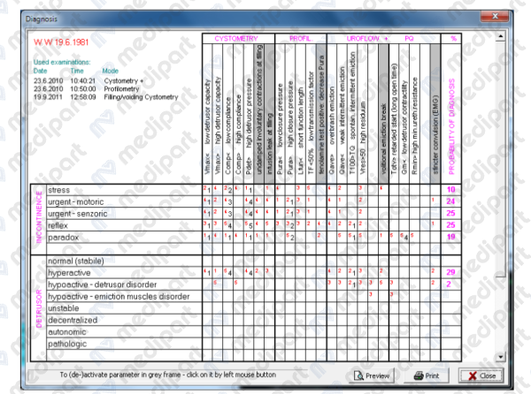Image resolution: width=531 pixels, height=394 pixels.
Task: Click the 'PROBABILITY OF DIAGNOSIS' vertical label
Action: (x=451, y=126)
